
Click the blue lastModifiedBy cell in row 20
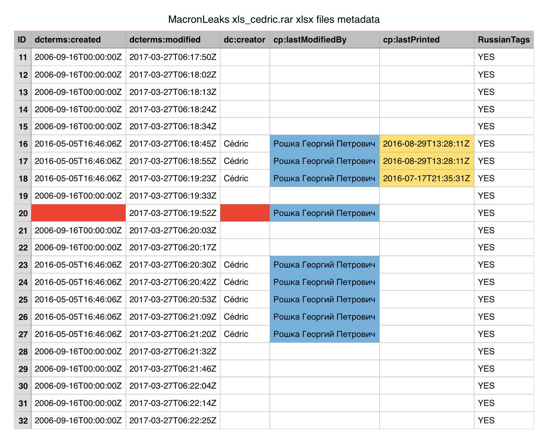click(x=324, y=213)
